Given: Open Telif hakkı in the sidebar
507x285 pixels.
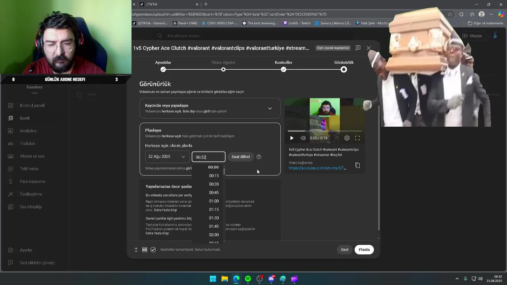Looking at the screenshot, I should [x=29, y=169].
